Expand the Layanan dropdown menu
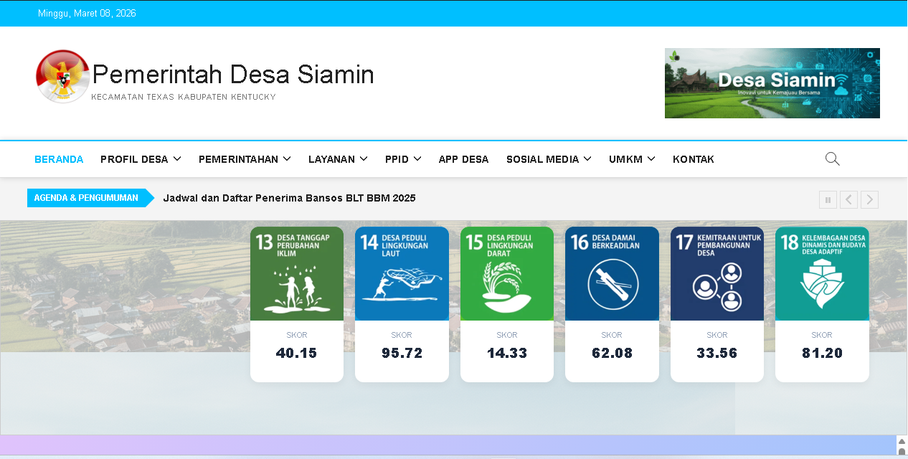Screen dimensions: 908x459 click(x=338, y=159)
